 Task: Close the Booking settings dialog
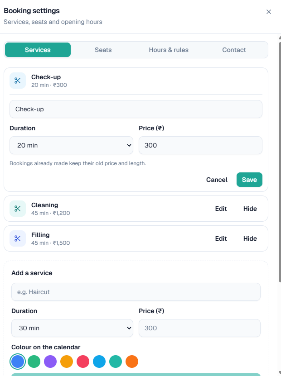pyautogui.click(x=268, y=12)
